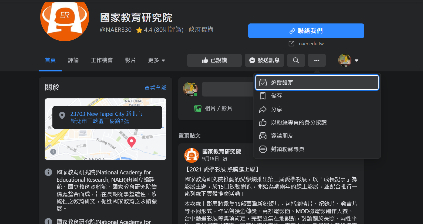
Task: Click the star rating icon
Action: click(x=139, y=30)
